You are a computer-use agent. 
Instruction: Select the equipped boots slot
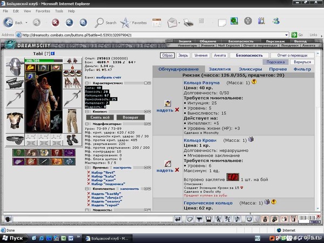click(x=72, y=140)
